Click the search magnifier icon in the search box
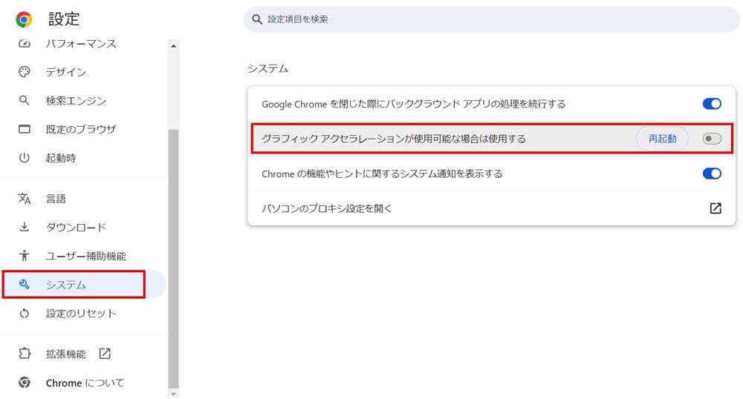 click(257, 19)
